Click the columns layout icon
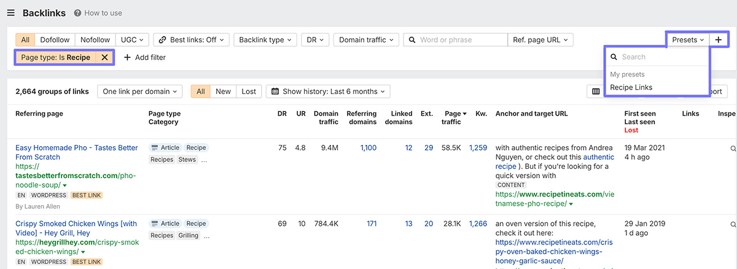 tap(595, 92)
